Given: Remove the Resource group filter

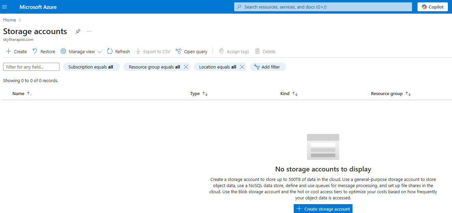Looking at the screenshot, I should click(x=186, y=67).
